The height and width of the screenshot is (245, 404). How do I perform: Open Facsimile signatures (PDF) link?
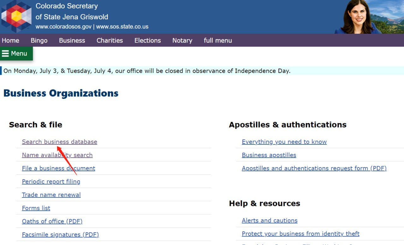(x=60, y=234)
